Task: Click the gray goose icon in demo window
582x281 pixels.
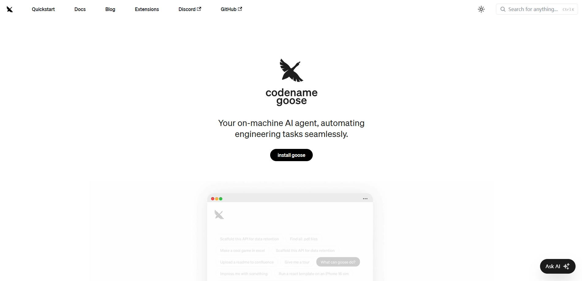Action: pyautogui.click(x=219, y=215)
